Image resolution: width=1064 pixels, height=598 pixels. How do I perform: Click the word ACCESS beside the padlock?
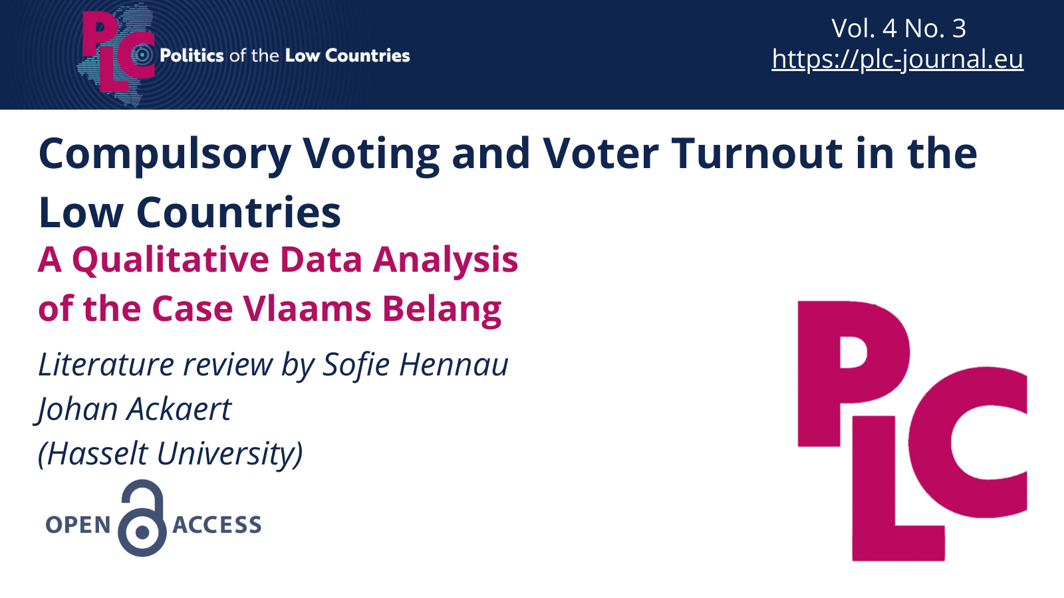tap(217, 525)
